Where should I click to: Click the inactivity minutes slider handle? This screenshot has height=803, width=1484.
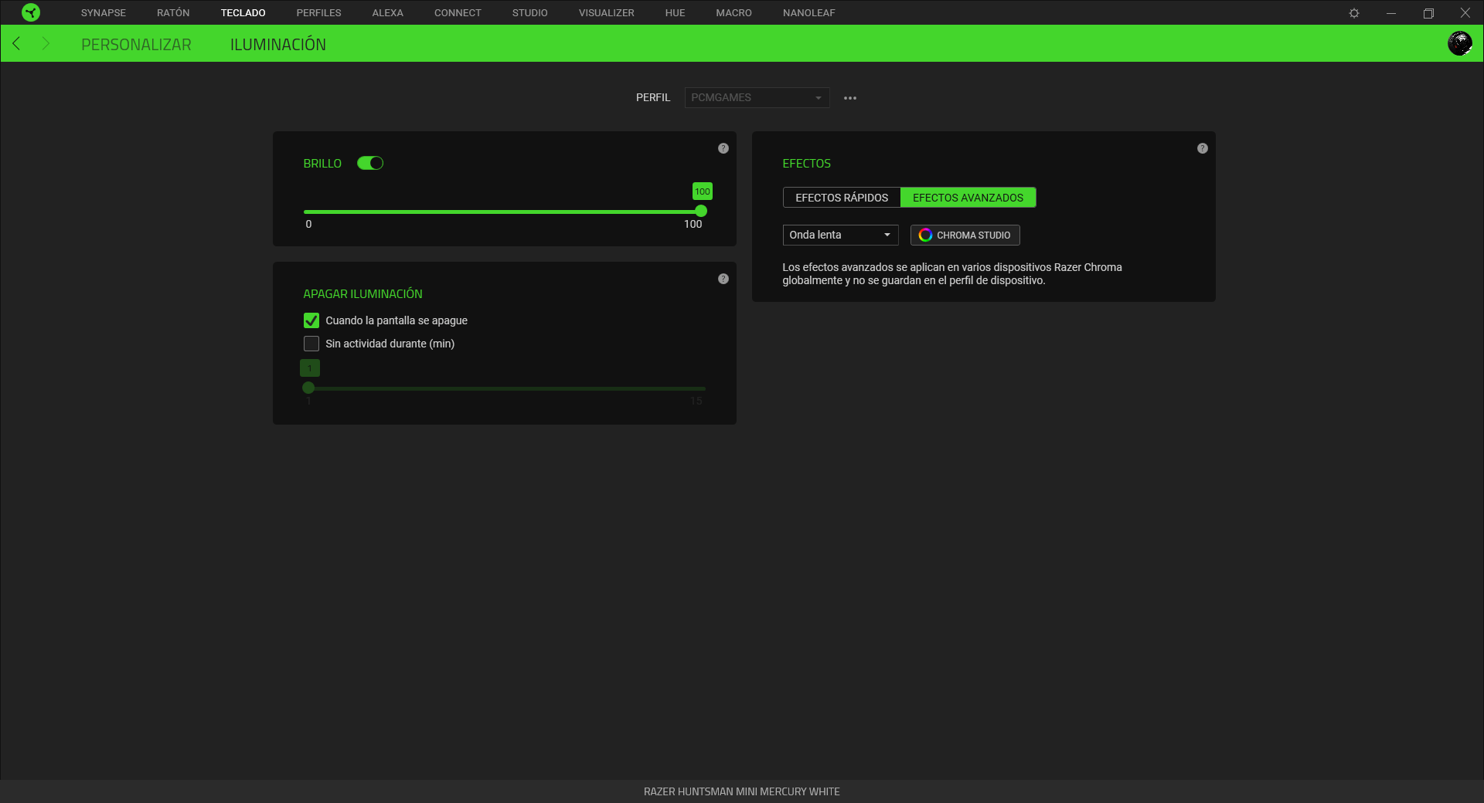308,388
